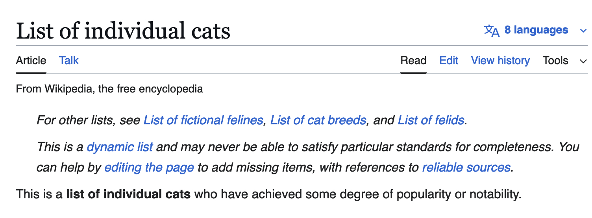
Task: Open the List of cat breeds link
Action: (318, 120)
